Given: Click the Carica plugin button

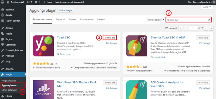Looking at the screenshot, I should point(65,11).
